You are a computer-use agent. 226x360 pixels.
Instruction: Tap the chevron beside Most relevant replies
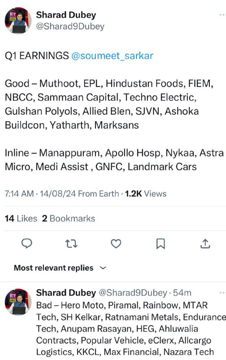tap(104, 268)
